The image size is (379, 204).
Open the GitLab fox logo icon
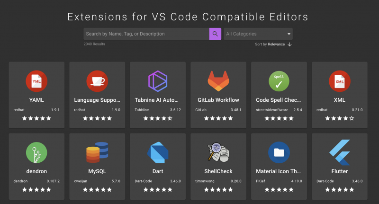(x=218, y=81)
